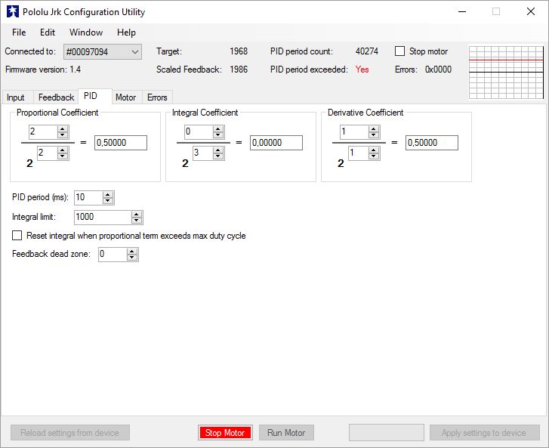The width and height of the screenshot is (549, 448).
Task: Click the PID period input field
Action: tap(88, 198)
